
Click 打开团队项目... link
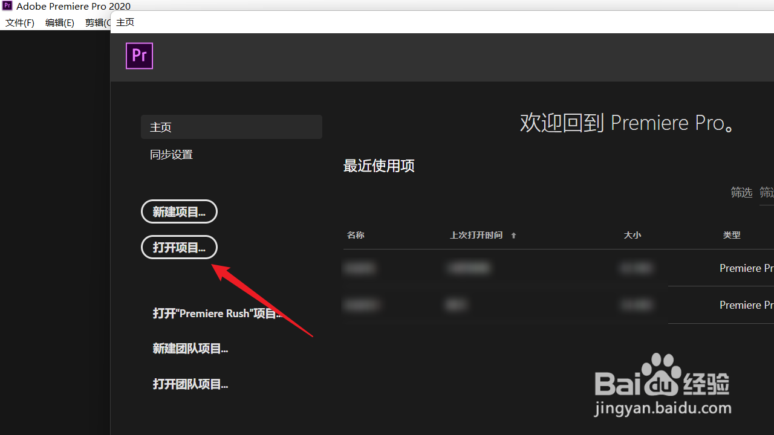pos(190,384)
